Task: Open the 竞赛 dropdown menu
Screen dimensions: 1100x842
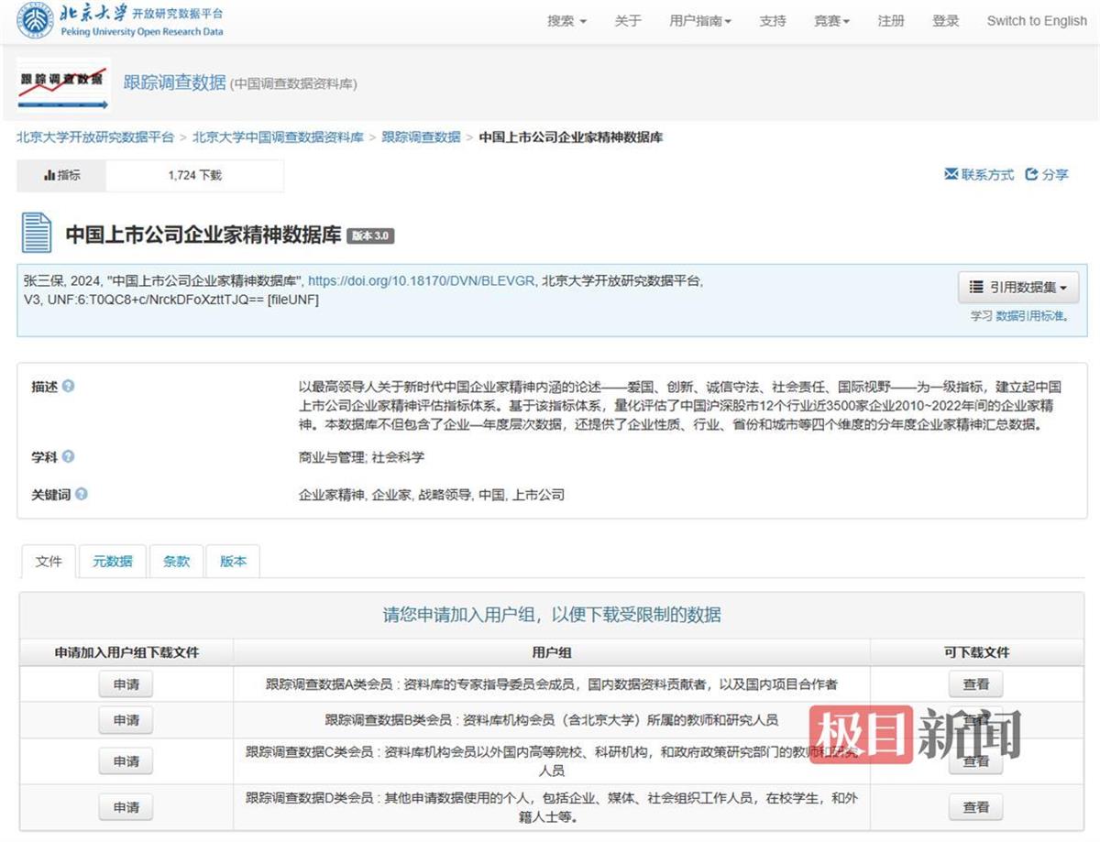Action: click(x=830, y=20)
